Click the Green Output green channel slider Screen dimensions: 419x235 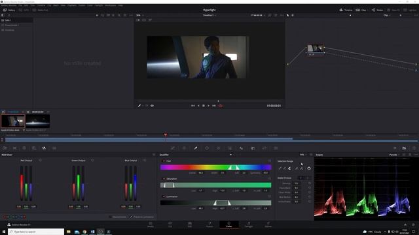(79, 183)
